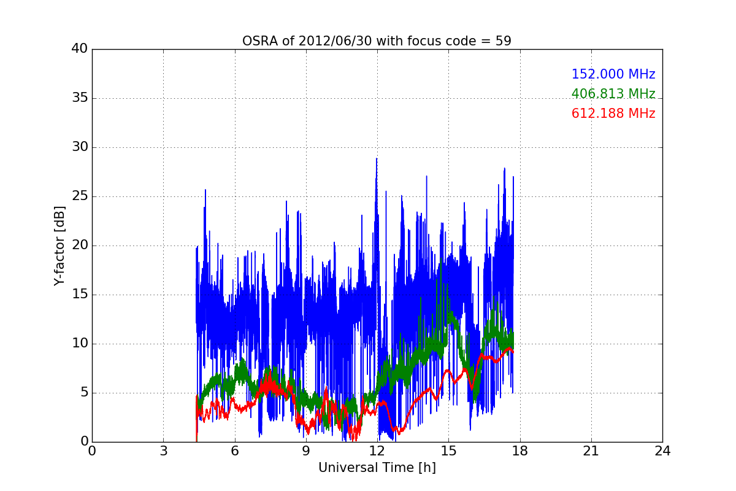Image resolution: width=736 pixels, height=491 pixels.
Task: Click the 'Y-factor [dB]' axis label
Action: click(59, 245)
